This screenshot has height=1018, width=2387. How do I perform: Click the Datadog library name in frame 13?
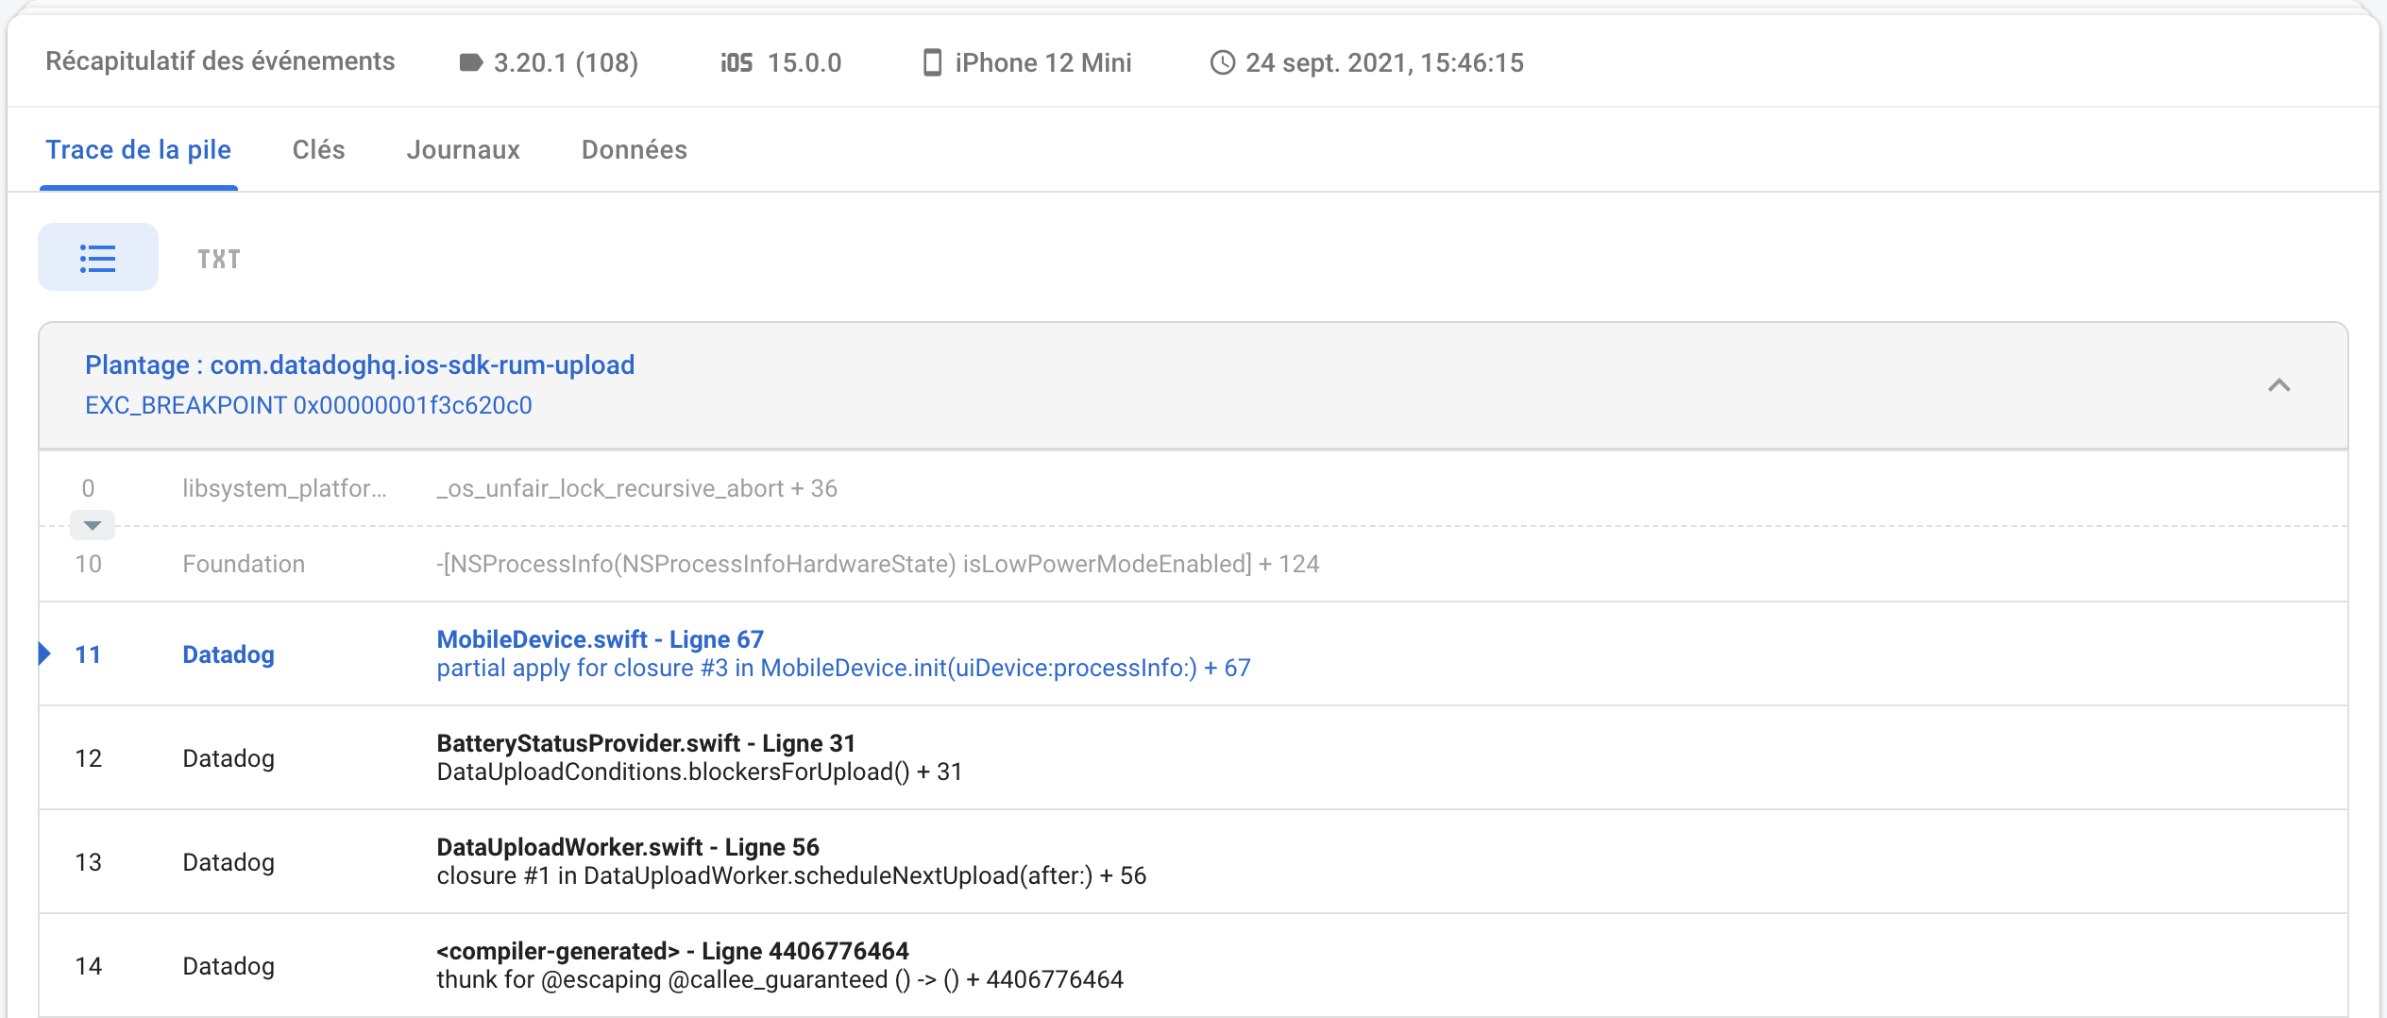pos(229,862)
